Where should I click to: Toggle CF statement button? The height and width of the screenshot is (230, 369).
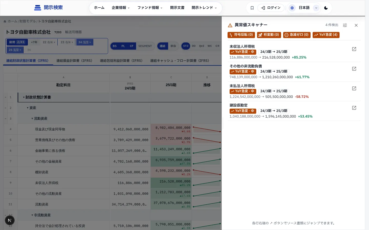pyautogui.click(x=132, y=46)
